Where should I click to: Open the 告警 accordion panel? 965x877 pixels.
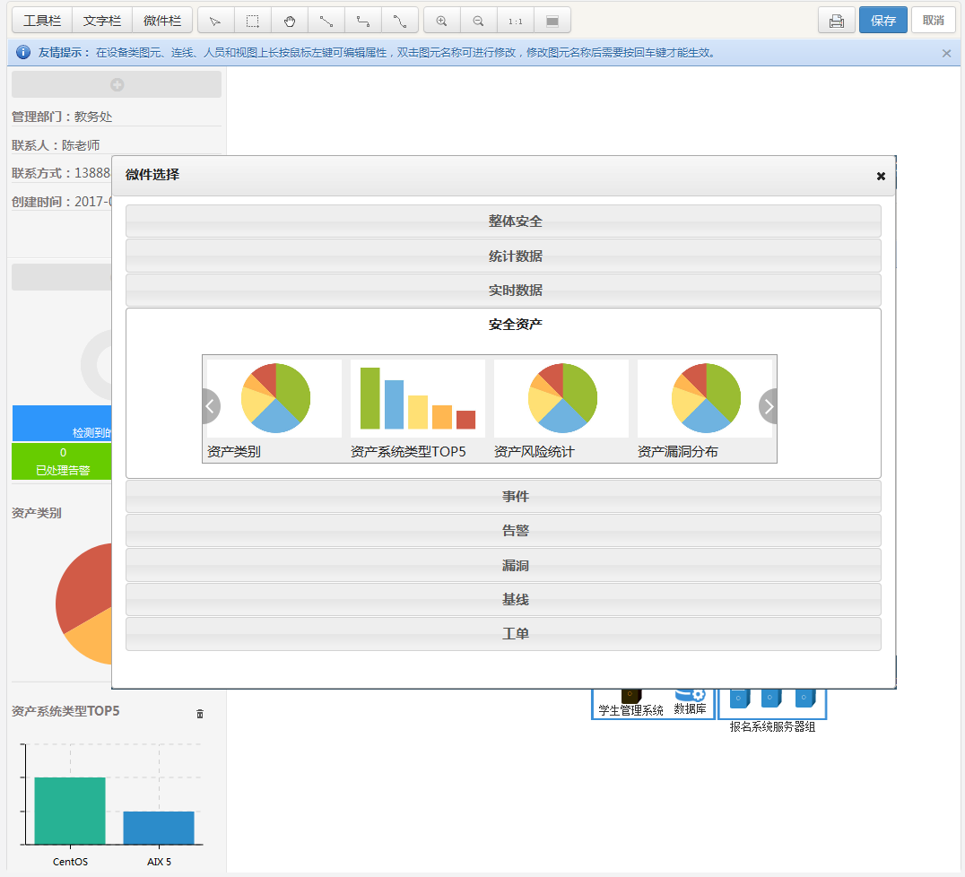pos(503,531)
